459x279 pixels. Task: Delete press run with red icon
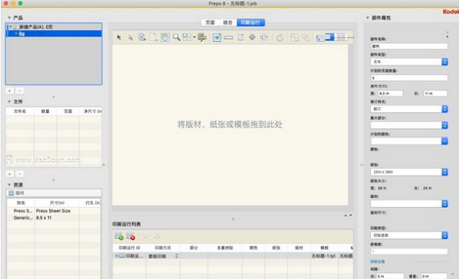(131, 236)
